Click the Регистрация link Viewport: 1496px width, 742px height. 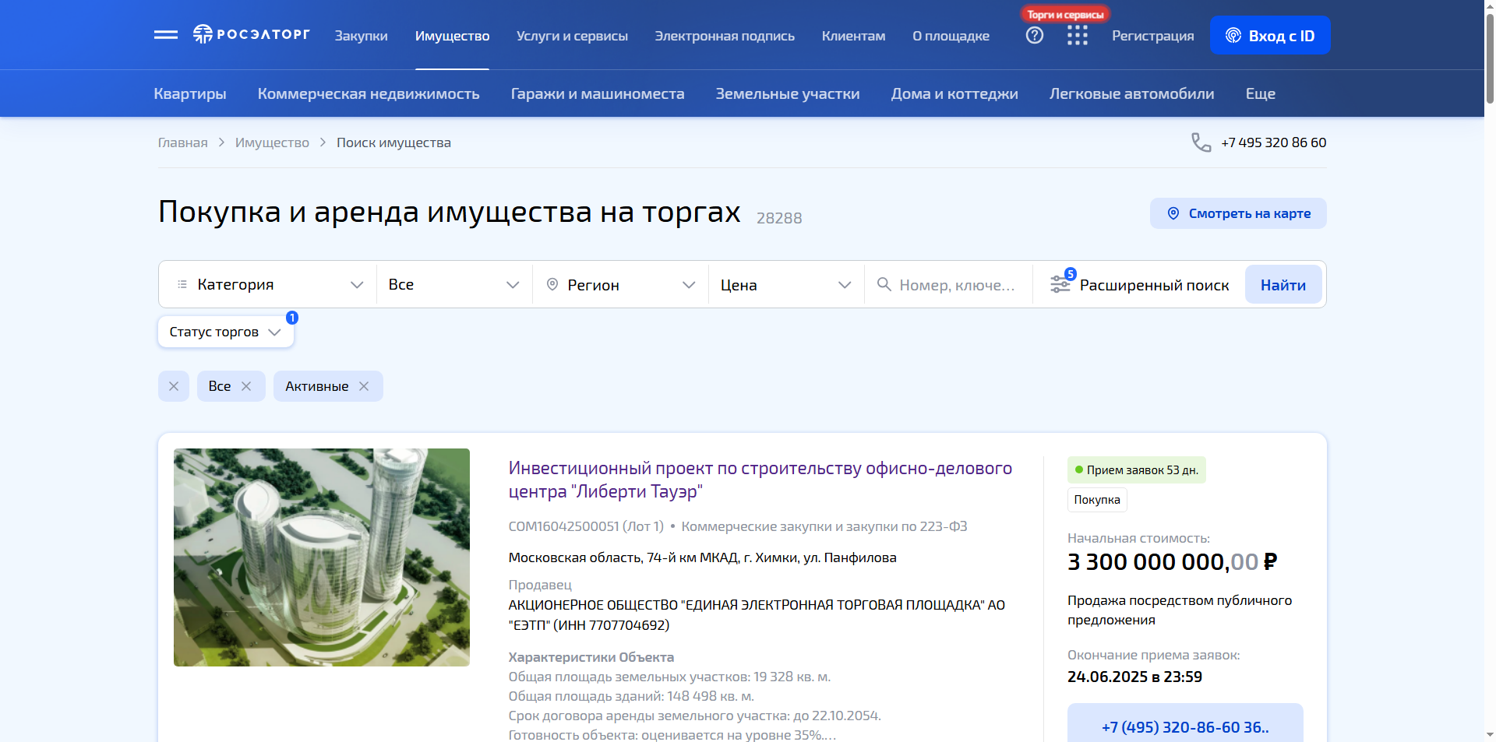click(x=1152, y=36)
